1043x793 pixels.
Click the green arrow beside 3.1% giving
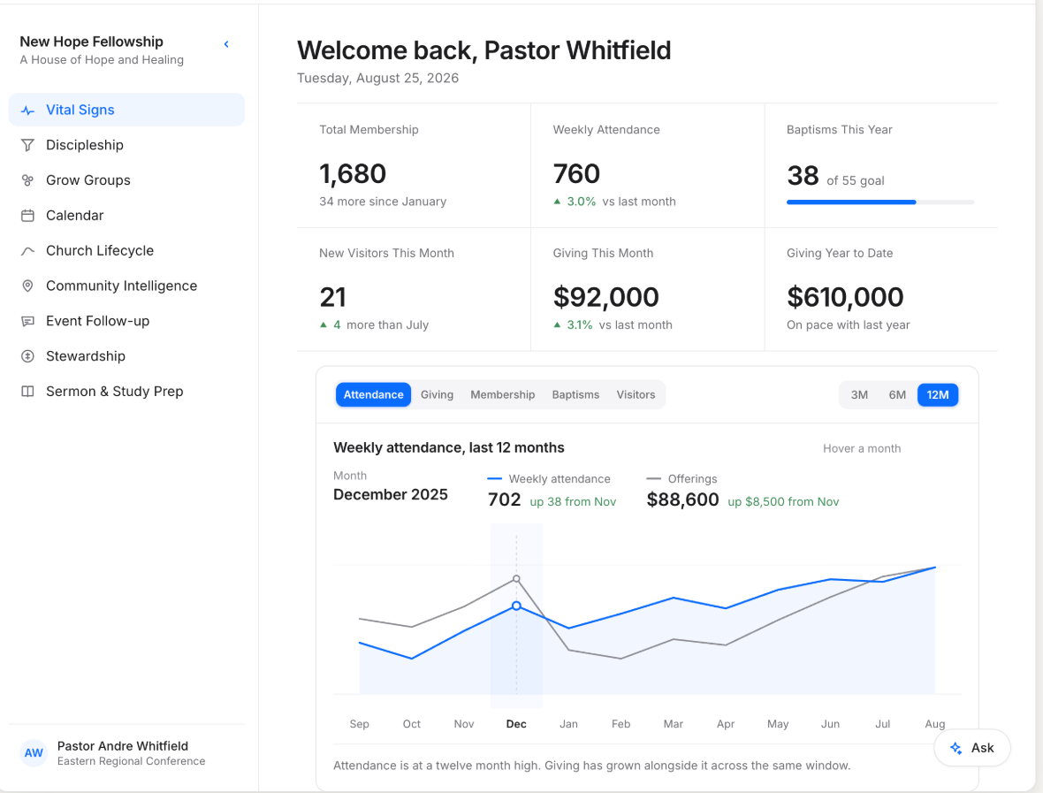(558, 325)
